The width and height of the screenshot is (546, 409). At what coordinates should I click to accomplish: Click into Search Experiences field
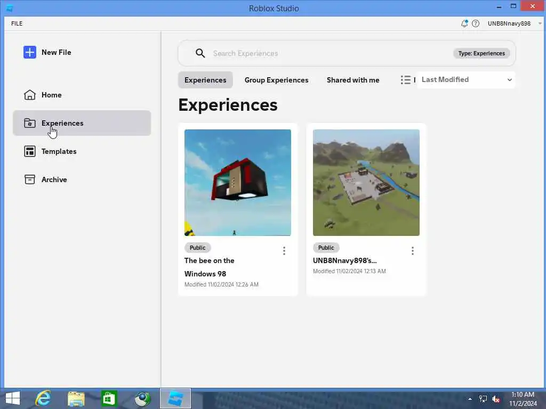pos(331,53)
